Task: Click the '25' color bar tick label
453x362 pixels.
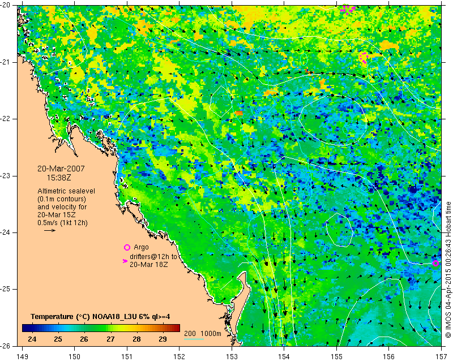Action: 58,339
